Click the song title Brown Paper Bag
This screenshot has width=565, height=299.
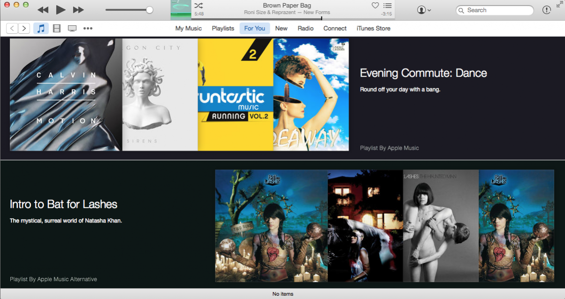coord(287,6)
